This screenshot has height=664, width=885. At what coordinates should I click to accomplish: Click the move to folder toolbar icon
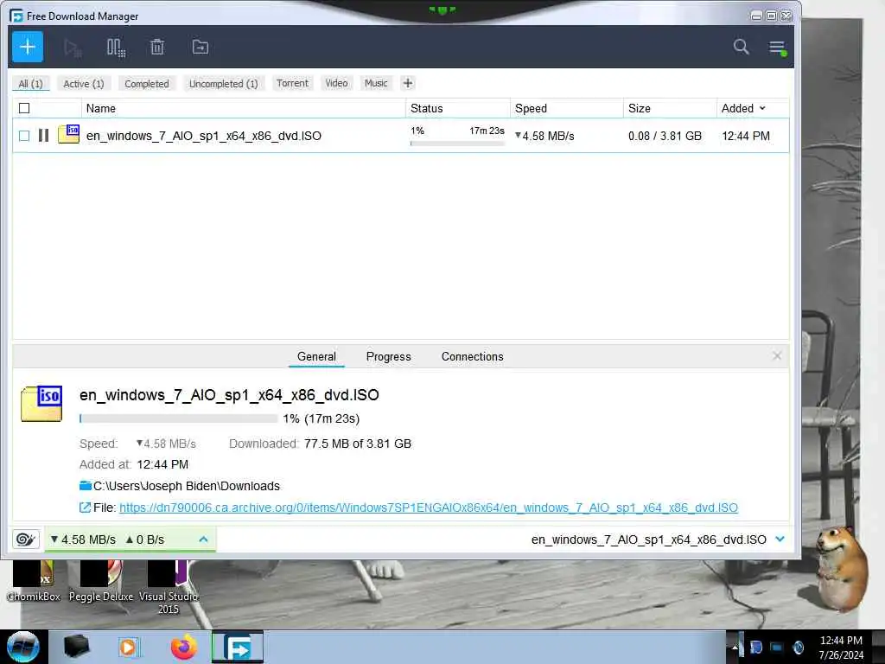[x=201, y=47]
